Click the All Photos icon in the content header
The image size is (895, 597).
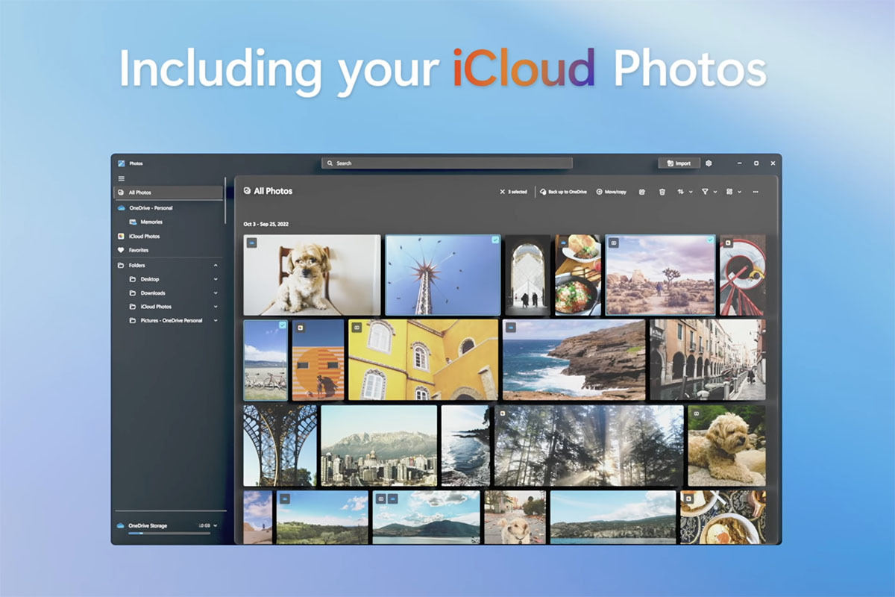point(247,191)
